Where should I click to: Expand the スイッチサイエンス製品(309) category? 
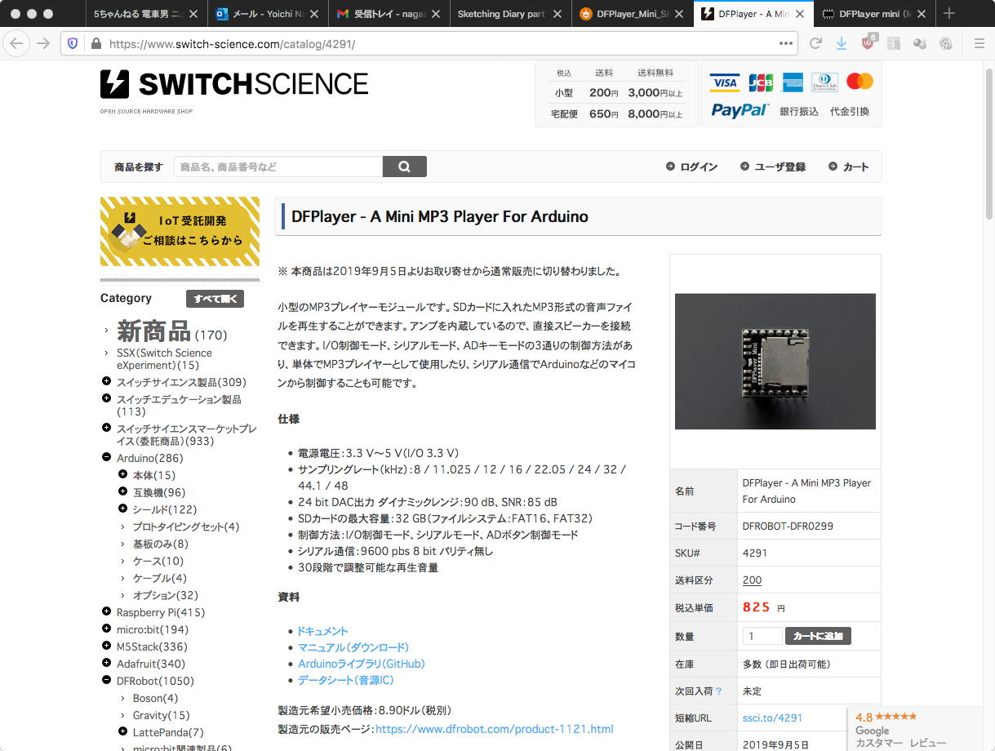[106, 381]
